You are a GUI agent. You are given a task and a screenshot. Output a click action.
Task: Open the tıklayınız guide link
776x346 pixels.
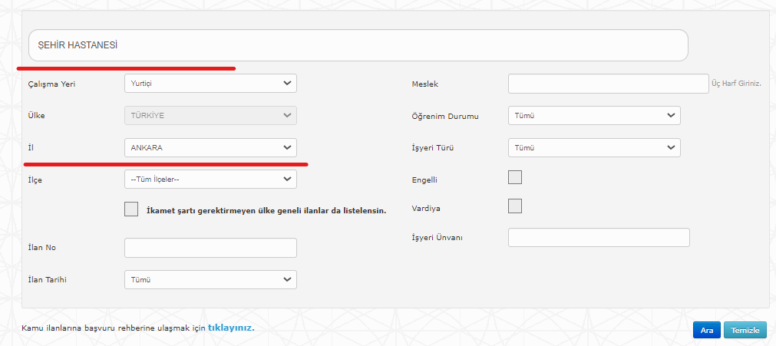click(230, 328)
